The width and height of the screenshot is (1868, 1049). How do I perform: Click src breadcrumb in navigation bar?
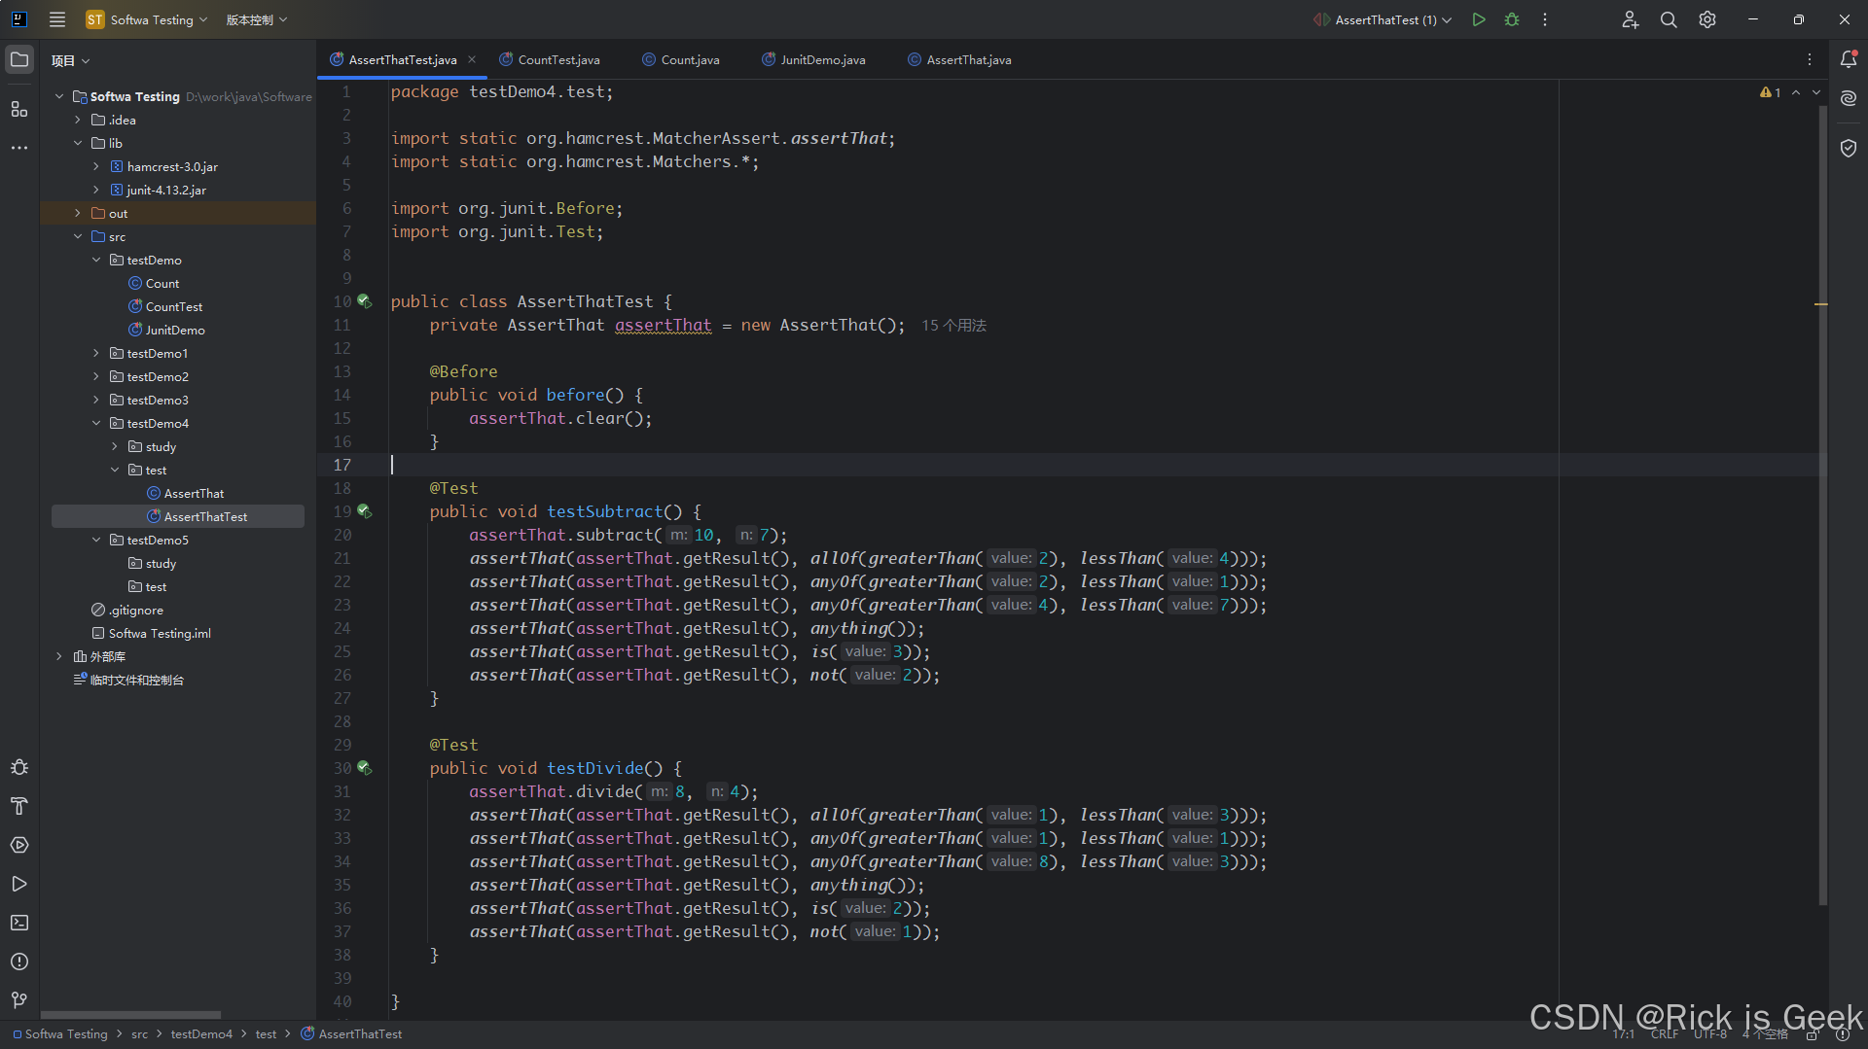[140, 1034]
